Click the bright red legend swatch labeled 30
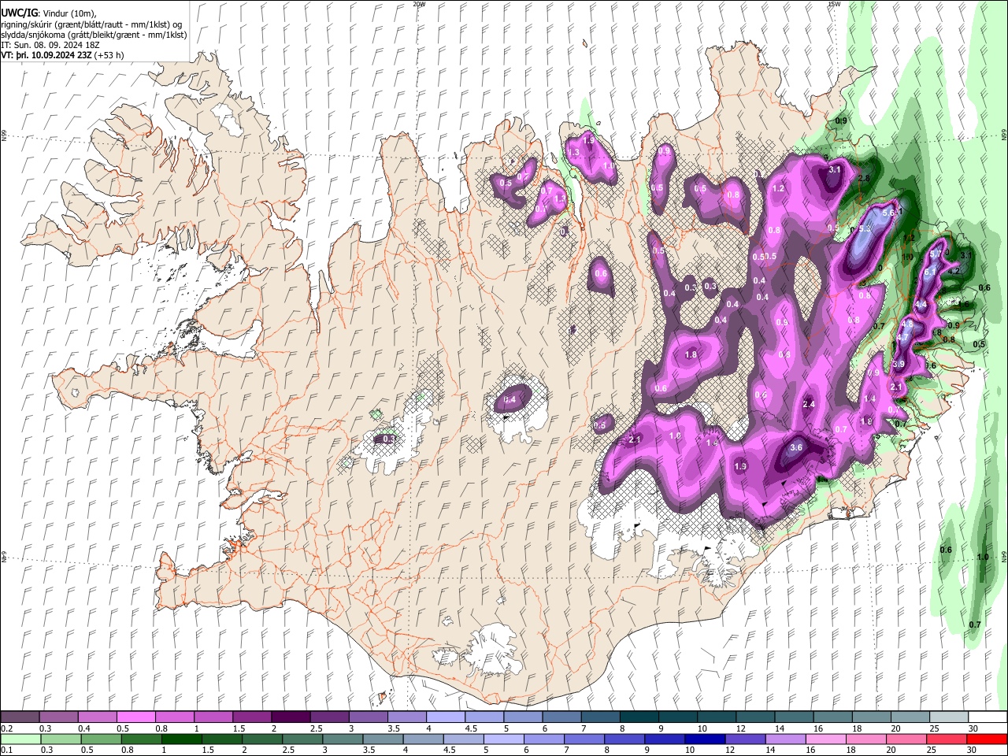The width and height of the screenshot is (1008, 756). 987,739
